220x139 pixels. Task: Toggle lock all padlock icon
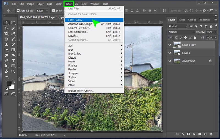195,37
